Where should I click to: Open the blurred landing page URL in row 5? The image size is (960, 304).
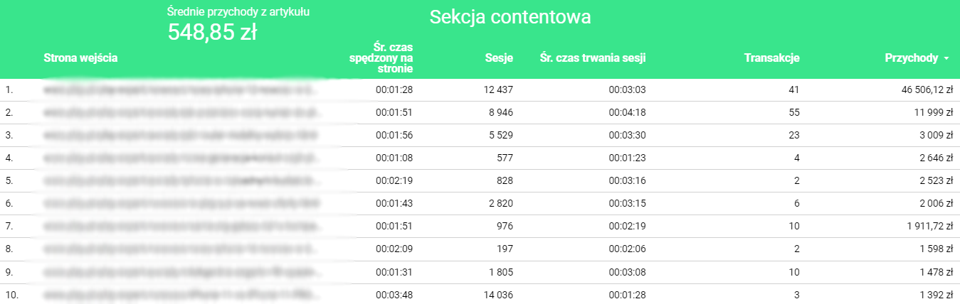click(178, 181)
